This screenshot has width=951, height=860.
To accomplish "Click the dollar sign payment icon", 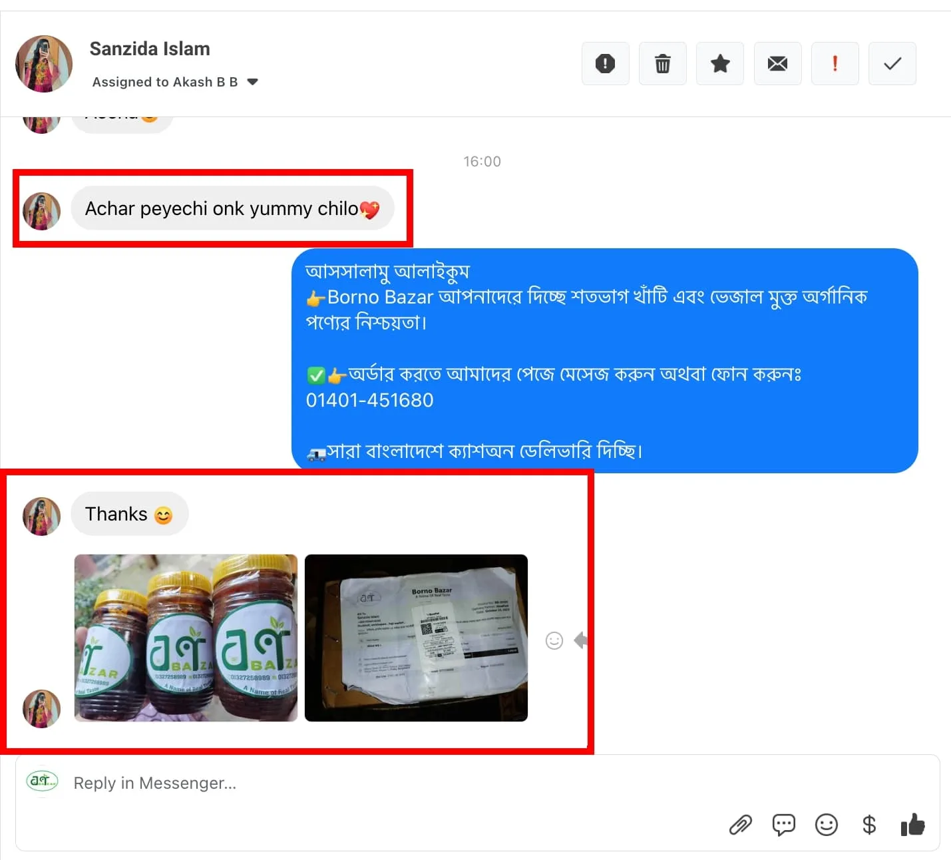I will [869, 825].
